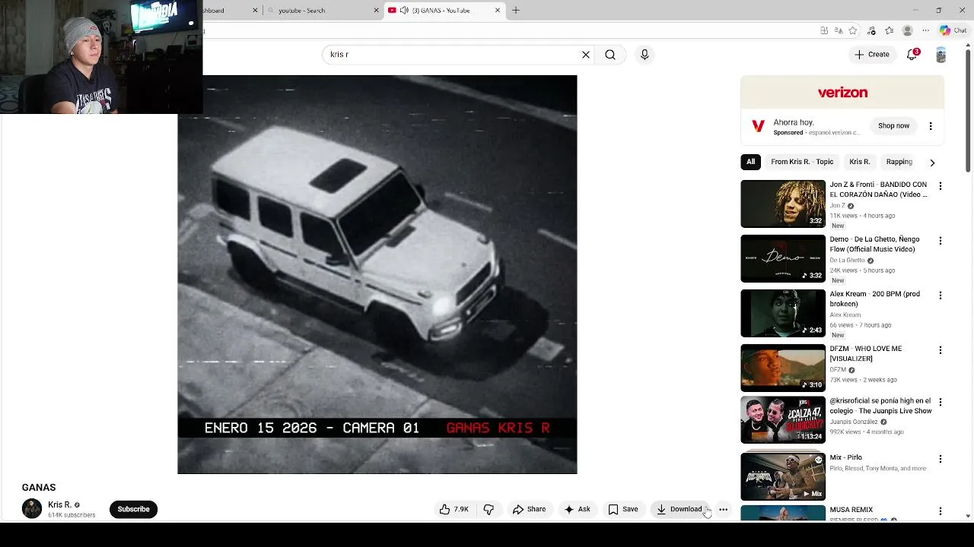The image size is (974, 547).
Task: Open the Edge favorites list icon
Action: coord(889,30)
